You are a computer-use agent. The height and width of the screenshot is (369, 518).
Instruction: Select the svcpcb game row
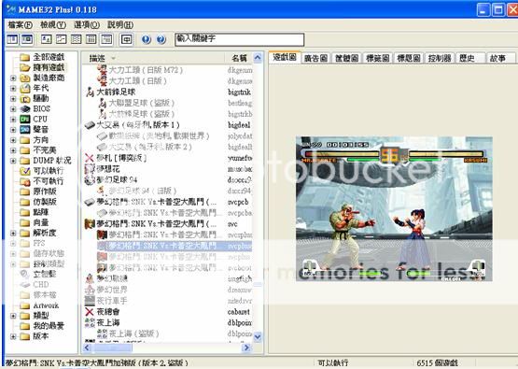[169, 202]
